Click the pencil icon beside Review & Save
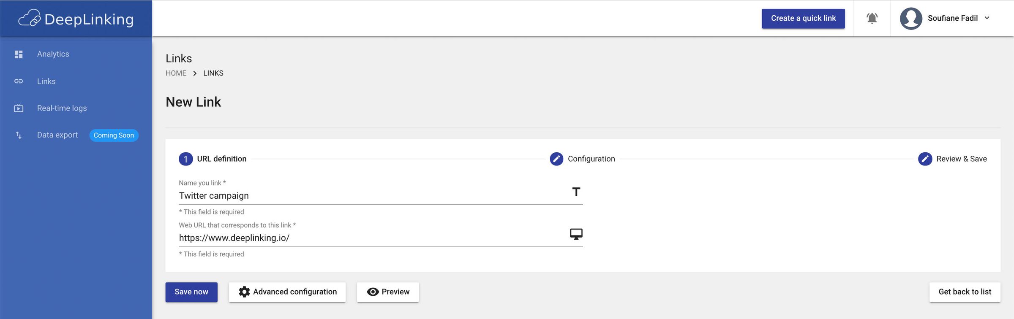Image resolution: width=1014 pixels, height=319 pixels. click(x=925, y=159)
